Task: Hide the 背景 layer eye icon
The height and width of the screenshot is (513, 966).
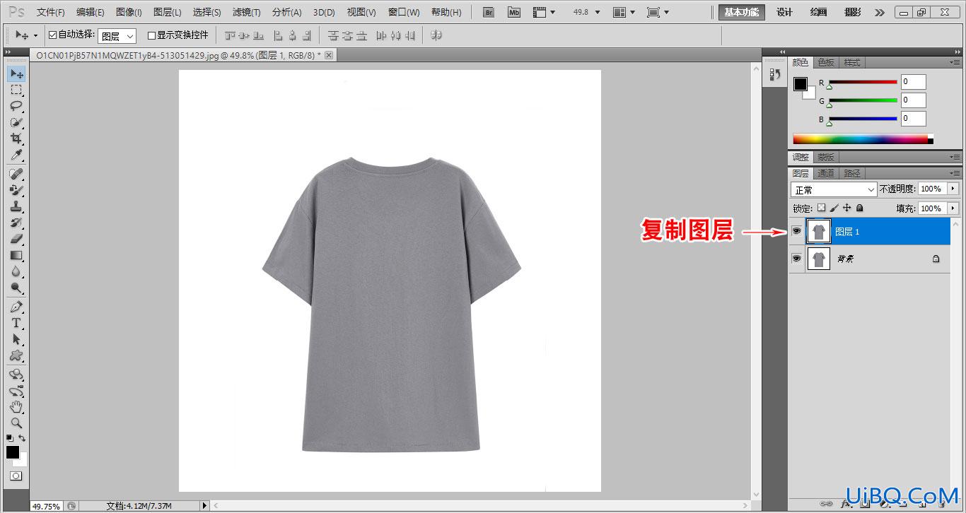Action: pos(797,259)
